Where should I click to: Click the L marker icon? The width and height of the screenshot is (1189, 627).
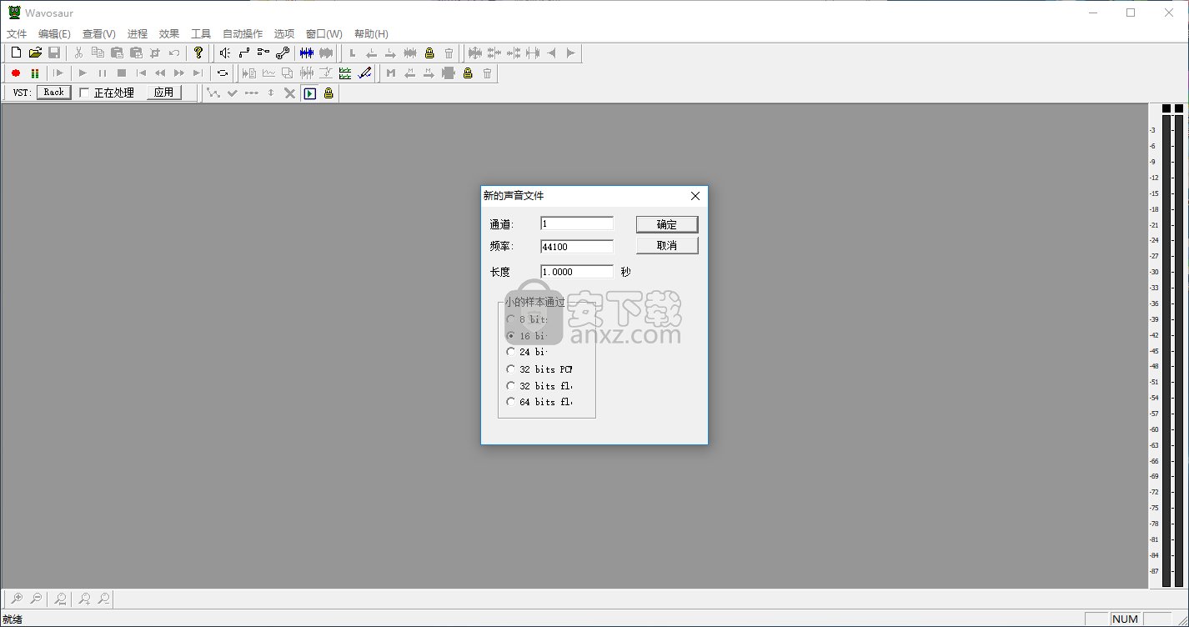point(352,53)
